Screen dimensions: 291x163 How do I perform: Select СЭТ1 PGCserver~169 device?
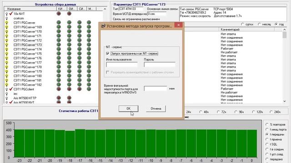click(x=28, y=27)
